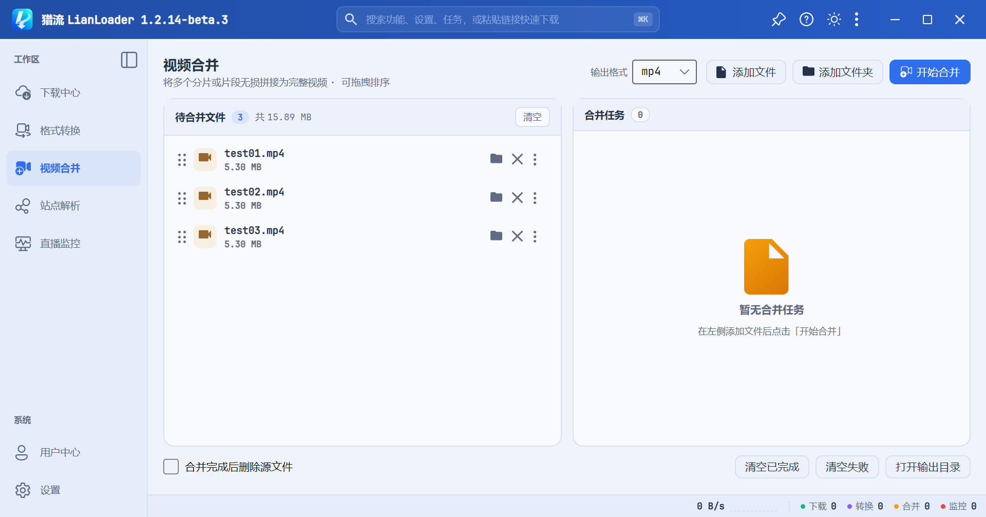The height and width of the screenshot is (517, 986).
Task: Click the video icon of test01.mp4
Action: pyautogui.click(x=205, y=159)
